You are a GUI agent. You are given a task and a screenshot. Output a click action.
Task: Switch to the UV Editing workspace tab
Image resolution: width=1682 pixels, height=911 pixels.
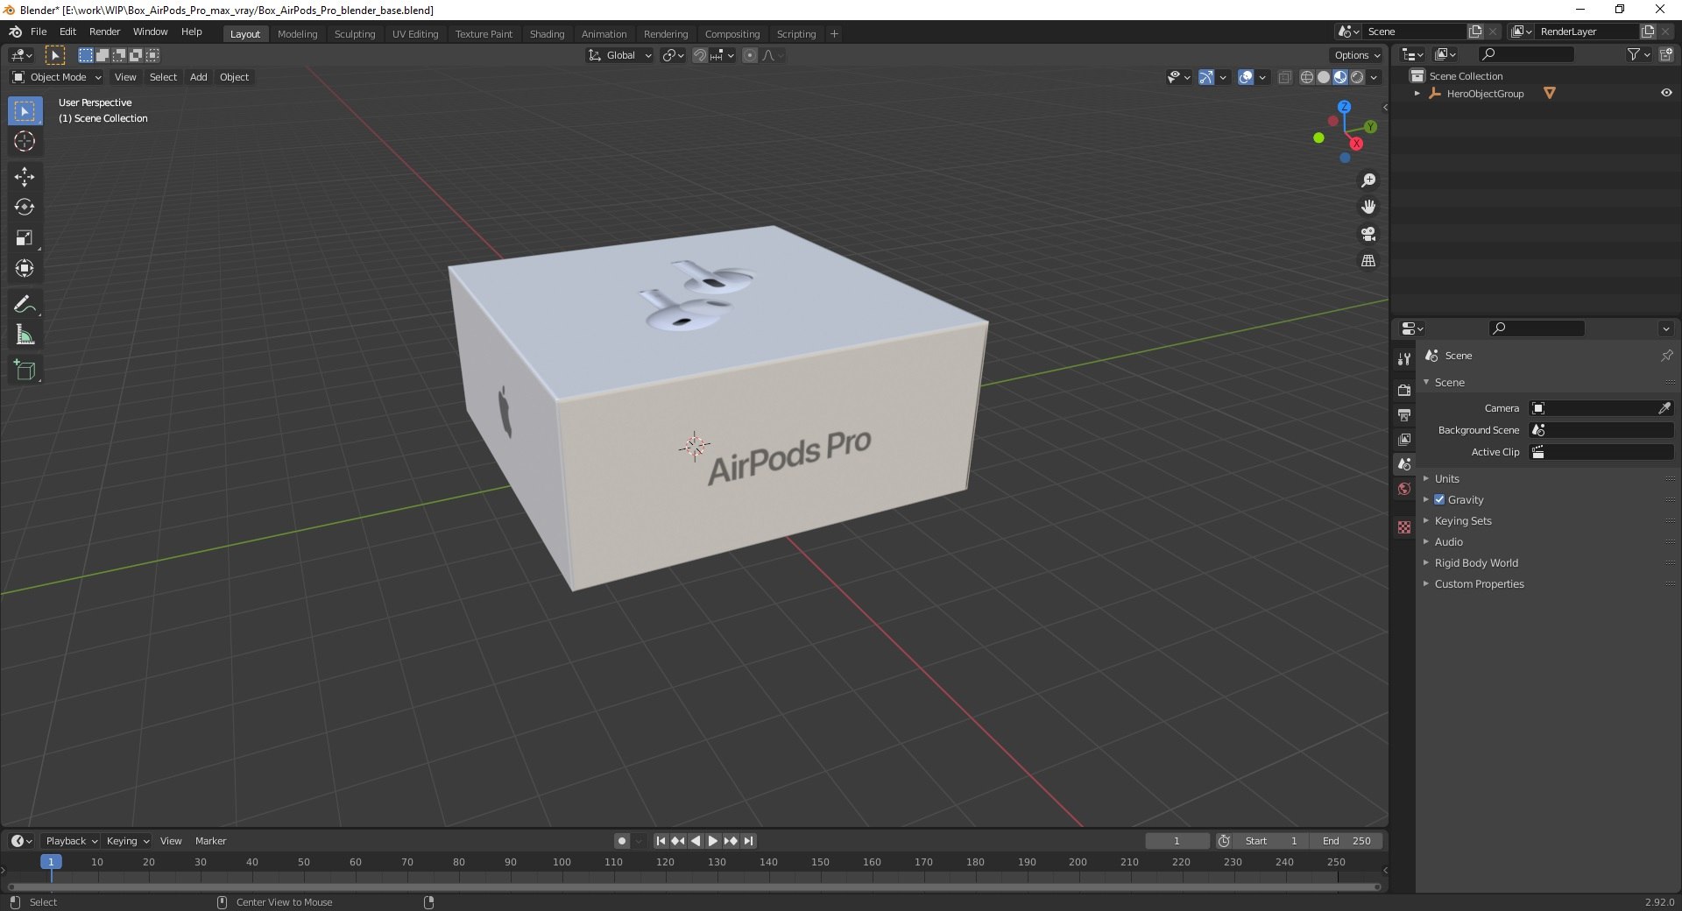point(415,34)
